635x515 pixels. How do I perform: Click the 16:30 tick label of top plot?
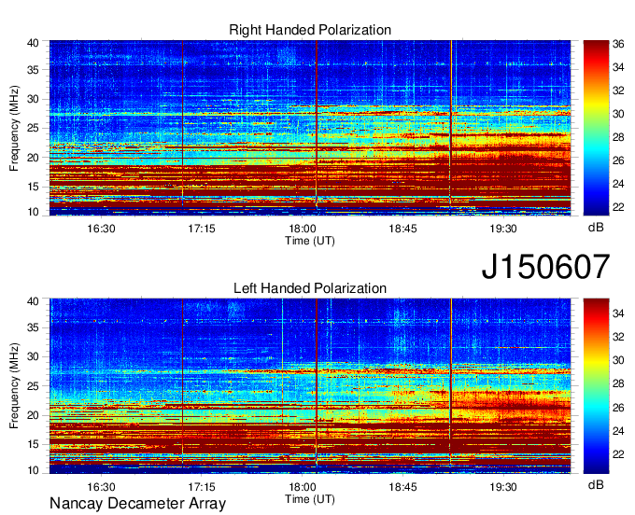pos(101,229)
